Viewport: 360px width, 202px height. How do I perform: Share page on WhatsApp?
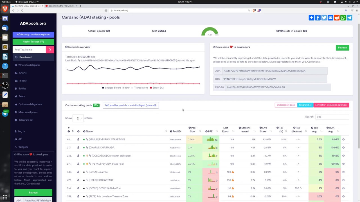coord(343,18)
